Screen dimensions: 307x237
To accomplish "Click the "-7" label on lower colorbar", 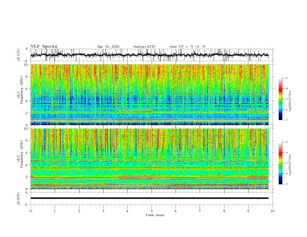I will point(286,184).
